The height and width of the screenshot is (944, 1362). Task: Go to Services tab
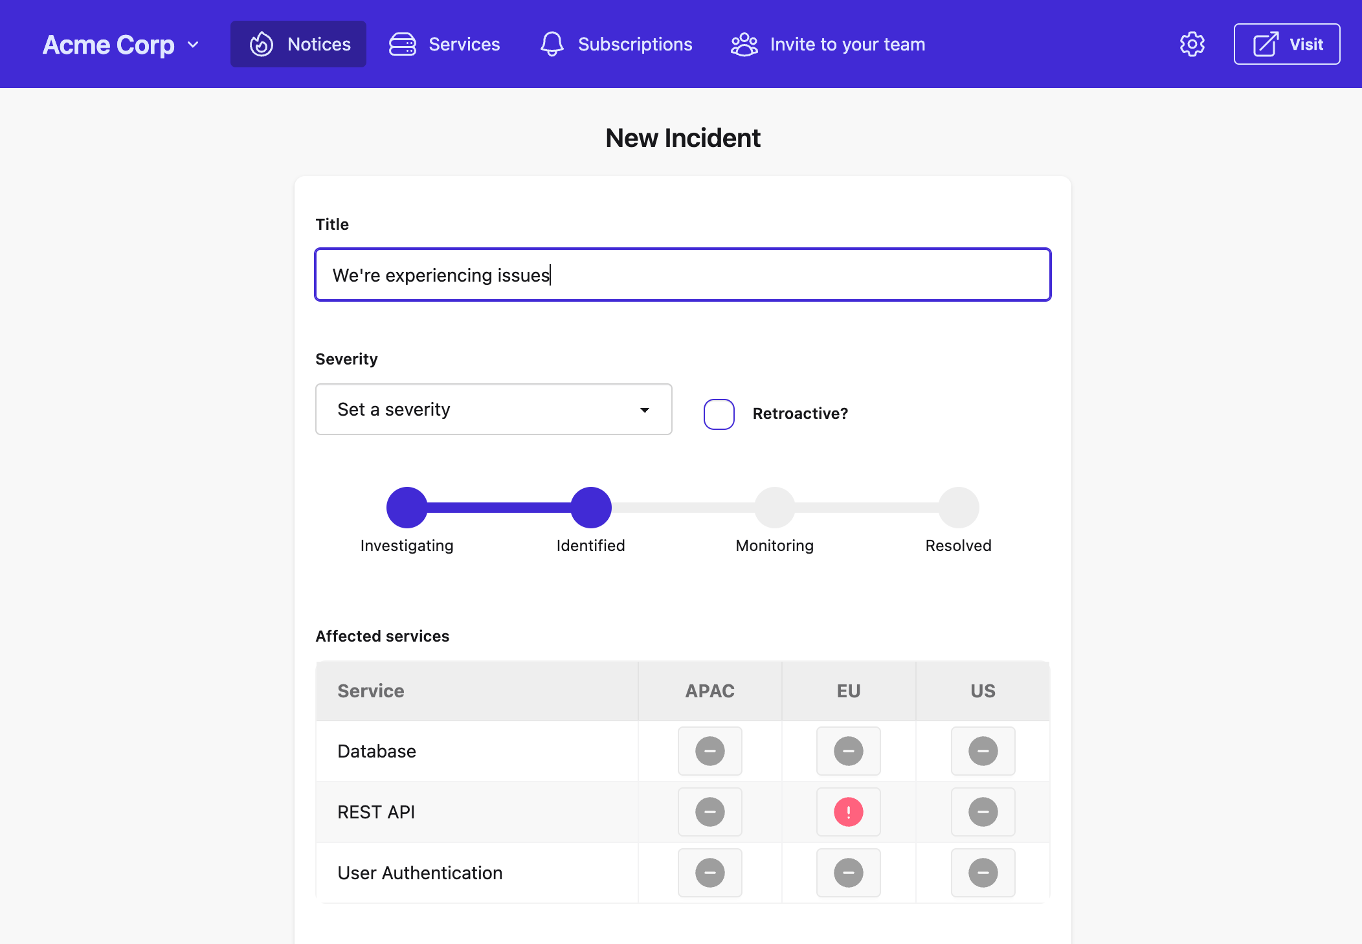(x=444, y=44)
